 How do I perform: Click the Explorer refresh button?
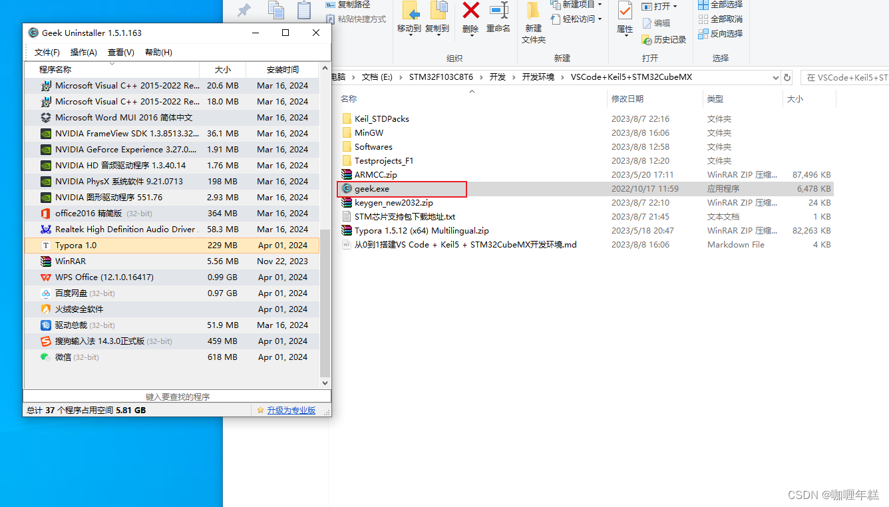click(787, 77)
